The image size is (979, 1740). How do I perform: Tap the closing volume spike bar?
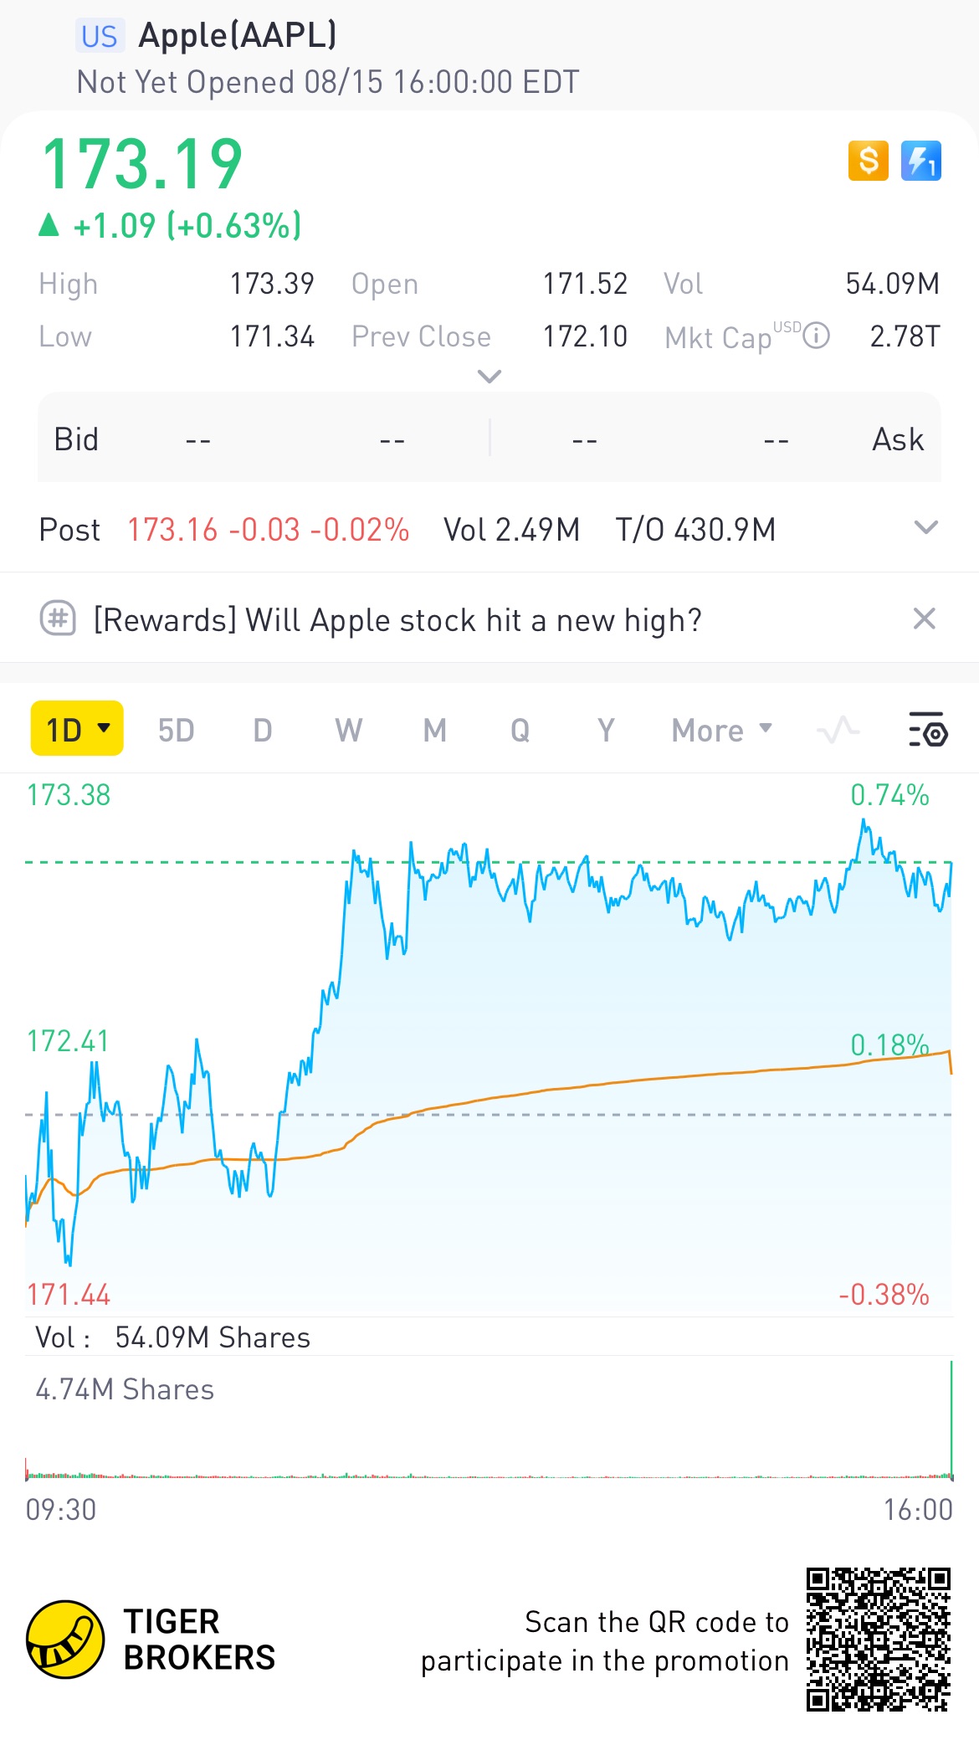(951, 1423)
